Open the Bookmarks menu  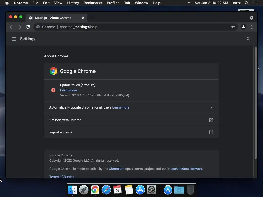(x=93, y=3)
